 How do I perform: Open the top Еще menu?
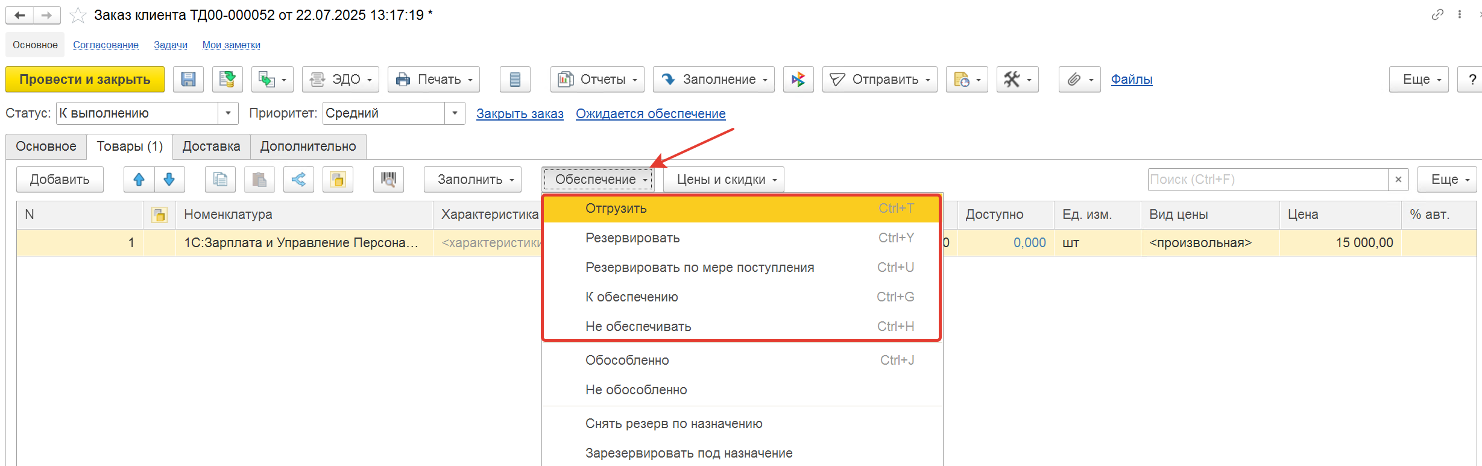pyautogui.click(x=1419, y=80)
